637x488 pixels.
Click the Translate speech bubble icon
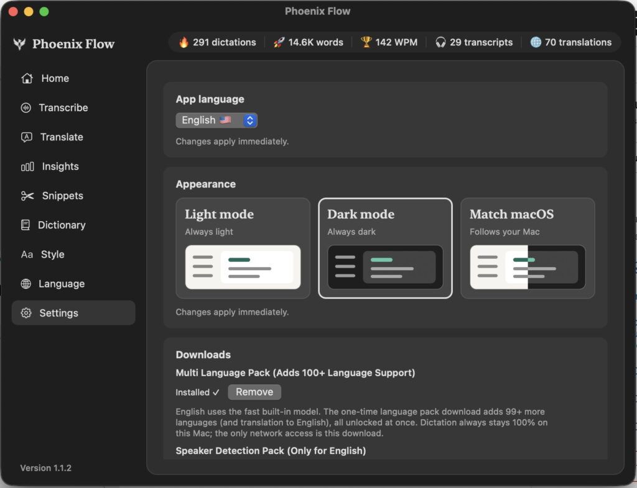coord(26,137)
